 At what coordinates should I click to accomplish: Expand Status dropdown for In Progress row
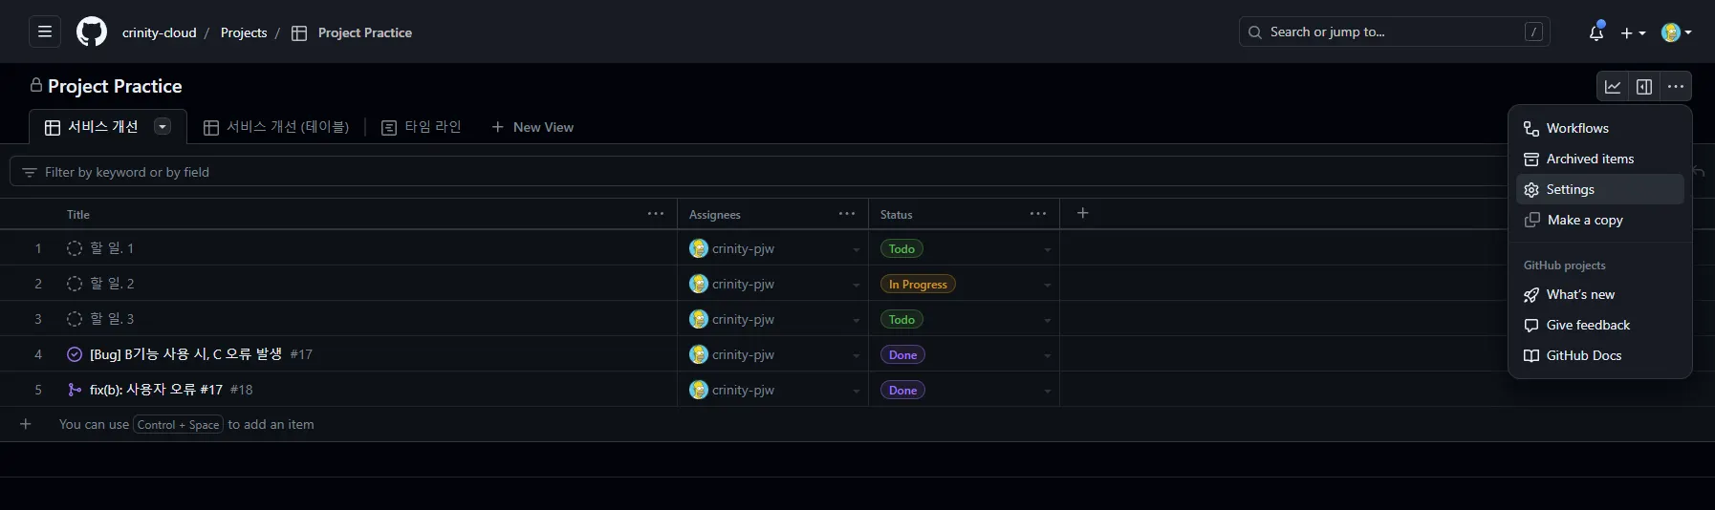(1047, 285)
